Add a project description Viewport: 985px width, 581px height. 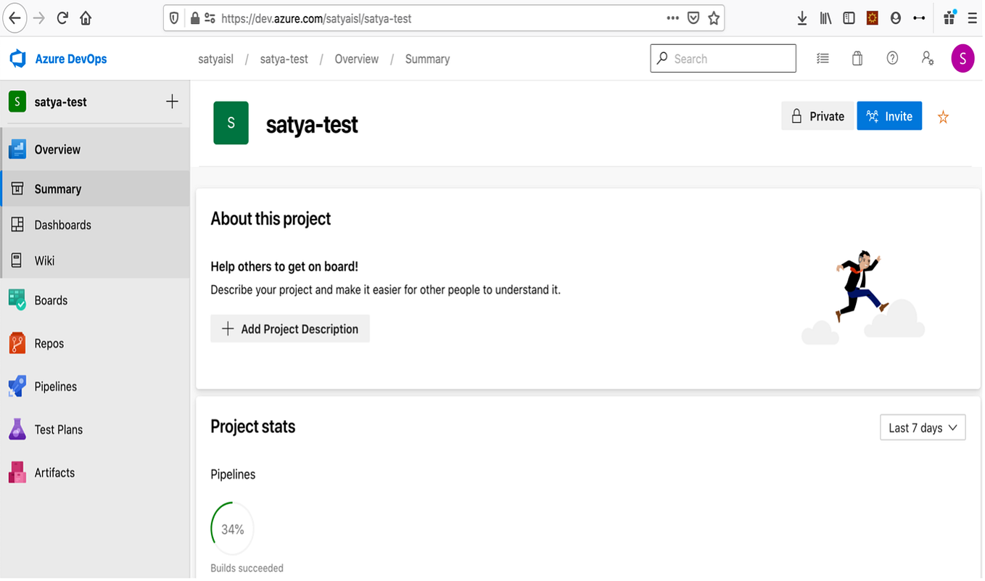[289, 329]
